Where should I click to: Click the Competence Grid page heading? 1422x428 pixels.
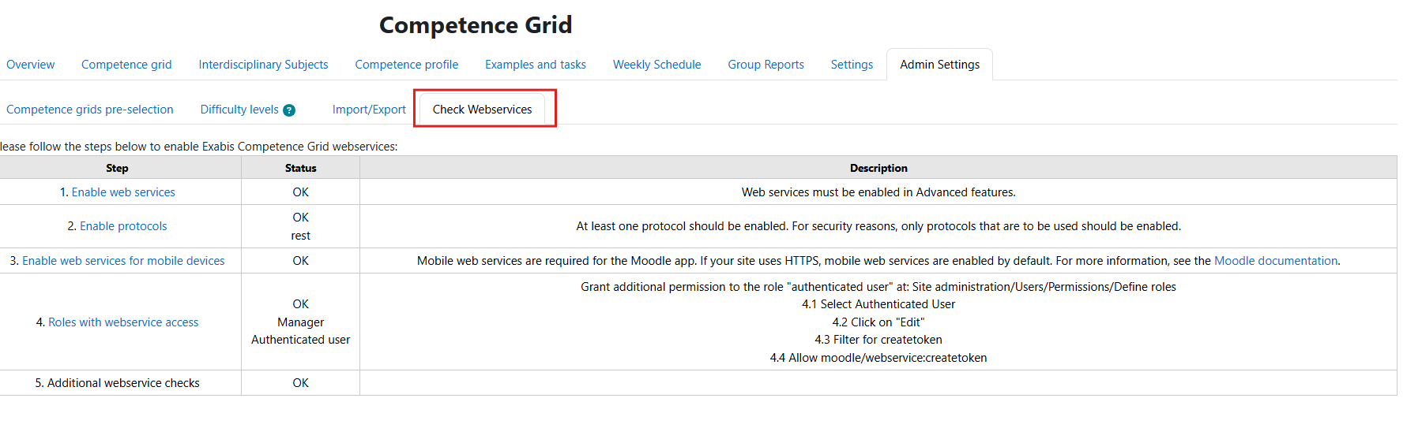click(476, 25)
